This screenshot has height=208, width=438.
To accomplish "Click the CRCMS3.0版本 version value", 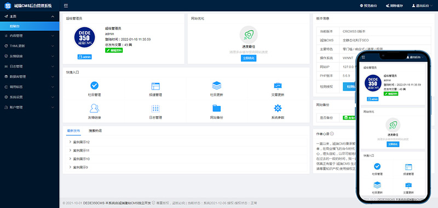I will pyautogui.click(x=354, y=32).
